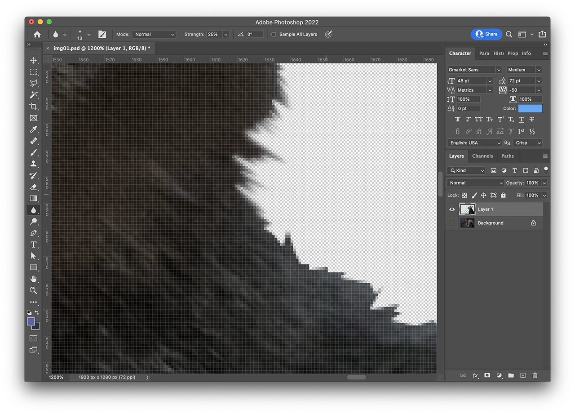The height and width of the screenshot is (414, 575).
Task: Click the Strength 25% input field
Action: 214,34
